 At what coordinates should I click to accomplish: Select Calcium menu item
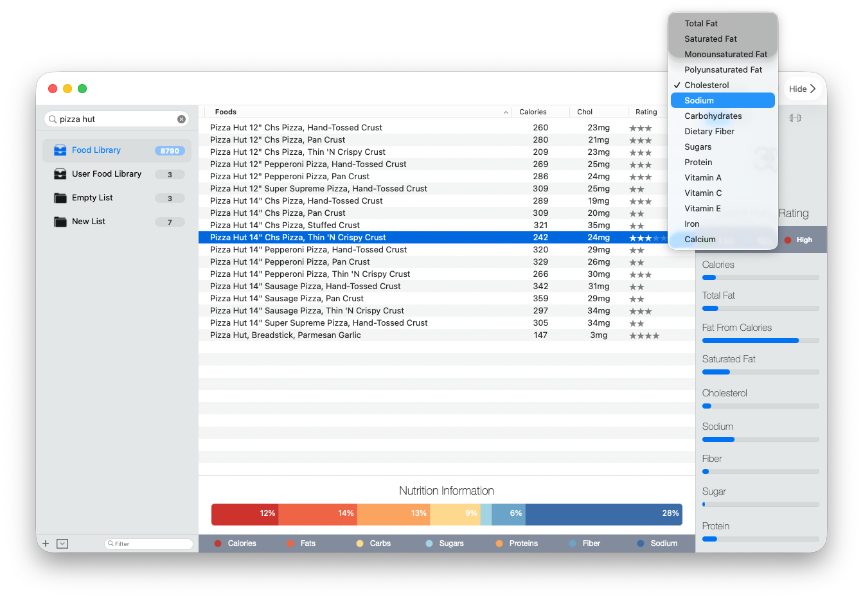click(x=723, y=239)
